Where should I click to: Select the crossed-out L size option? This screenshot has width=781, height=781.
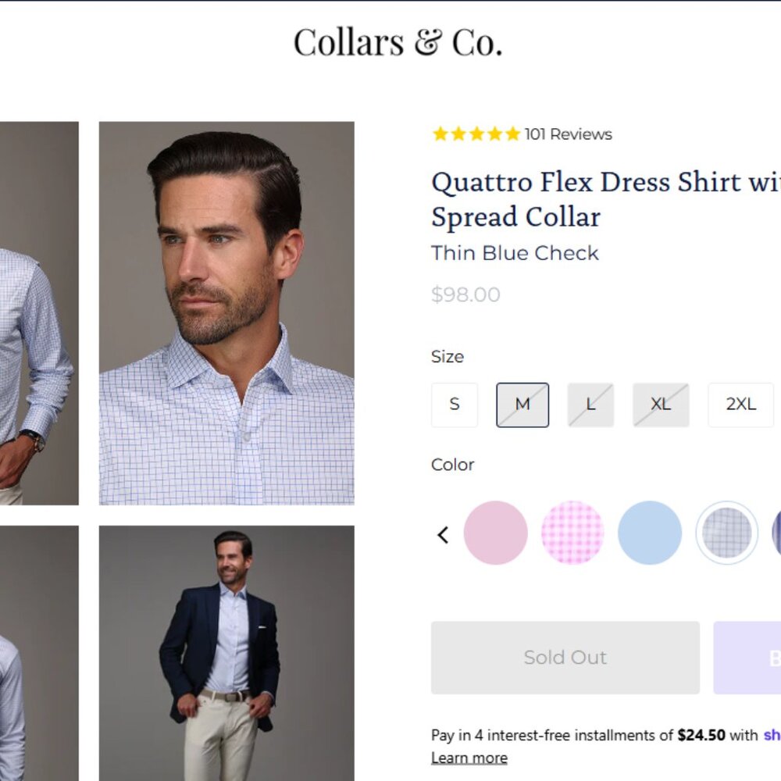tap(590, 405)
